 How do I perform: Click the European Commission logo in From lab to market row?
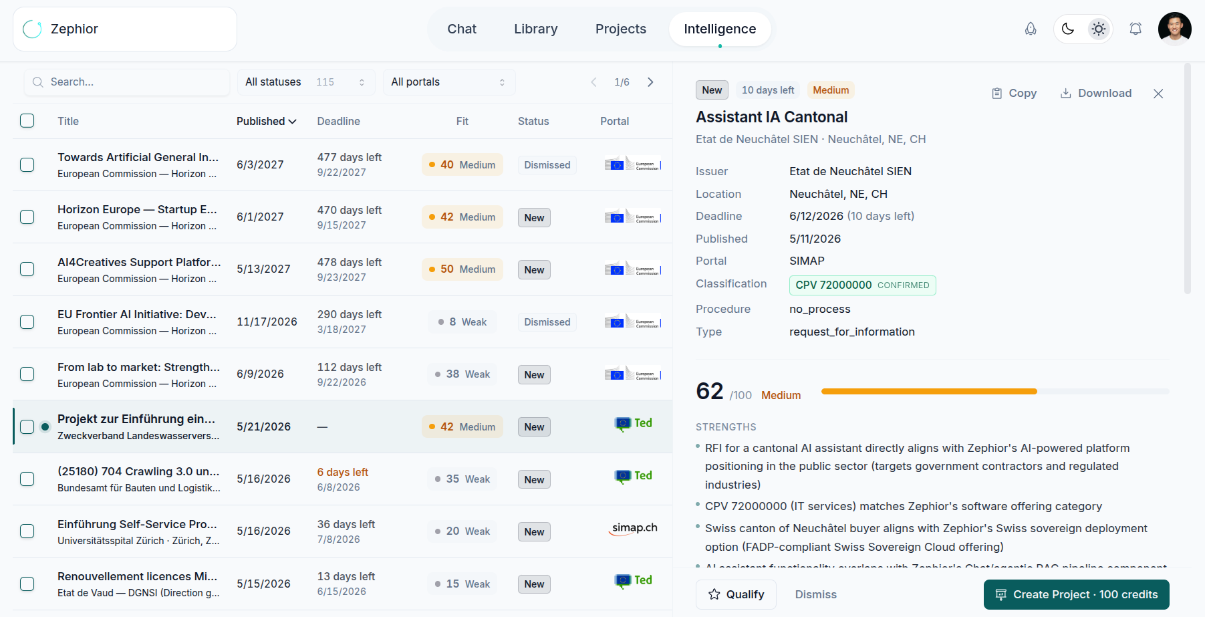633,374
